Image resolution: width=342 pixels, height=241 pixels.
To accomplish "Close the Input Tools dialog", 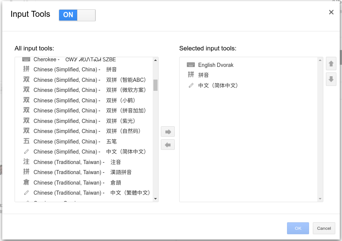I will click(331, 12).
